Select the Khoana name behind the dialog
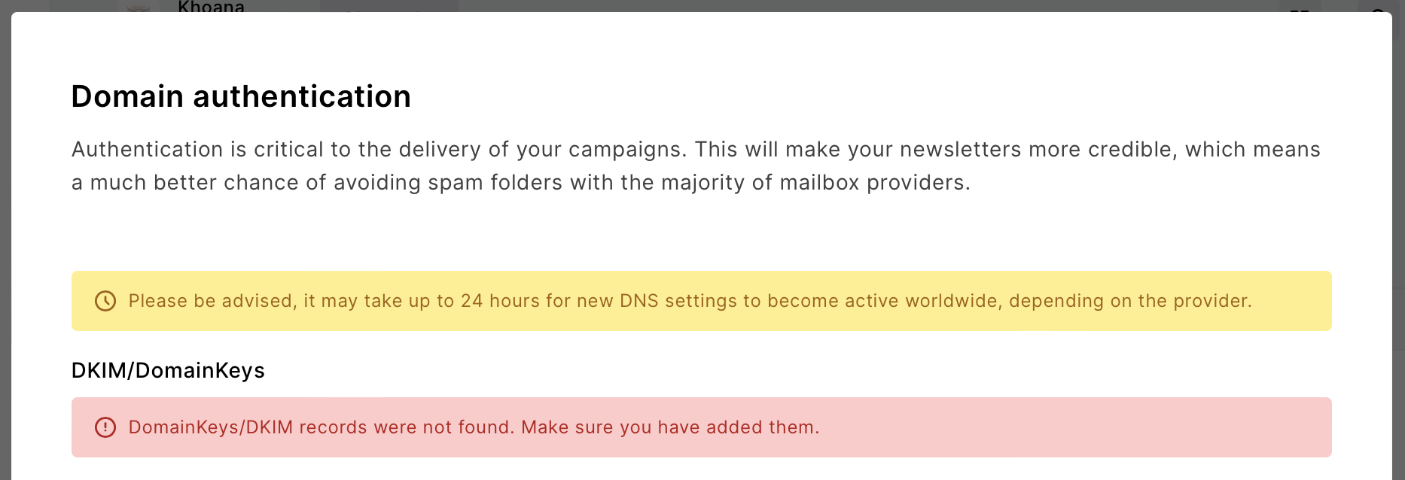 (211, 7)
